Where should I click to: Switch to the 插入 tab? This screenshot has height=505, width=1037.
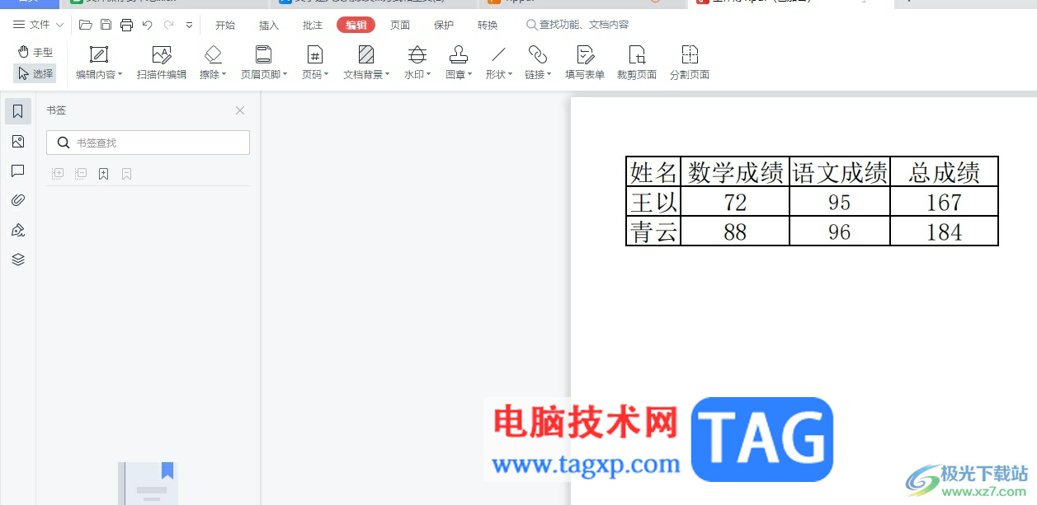click(x=269, y=26)
